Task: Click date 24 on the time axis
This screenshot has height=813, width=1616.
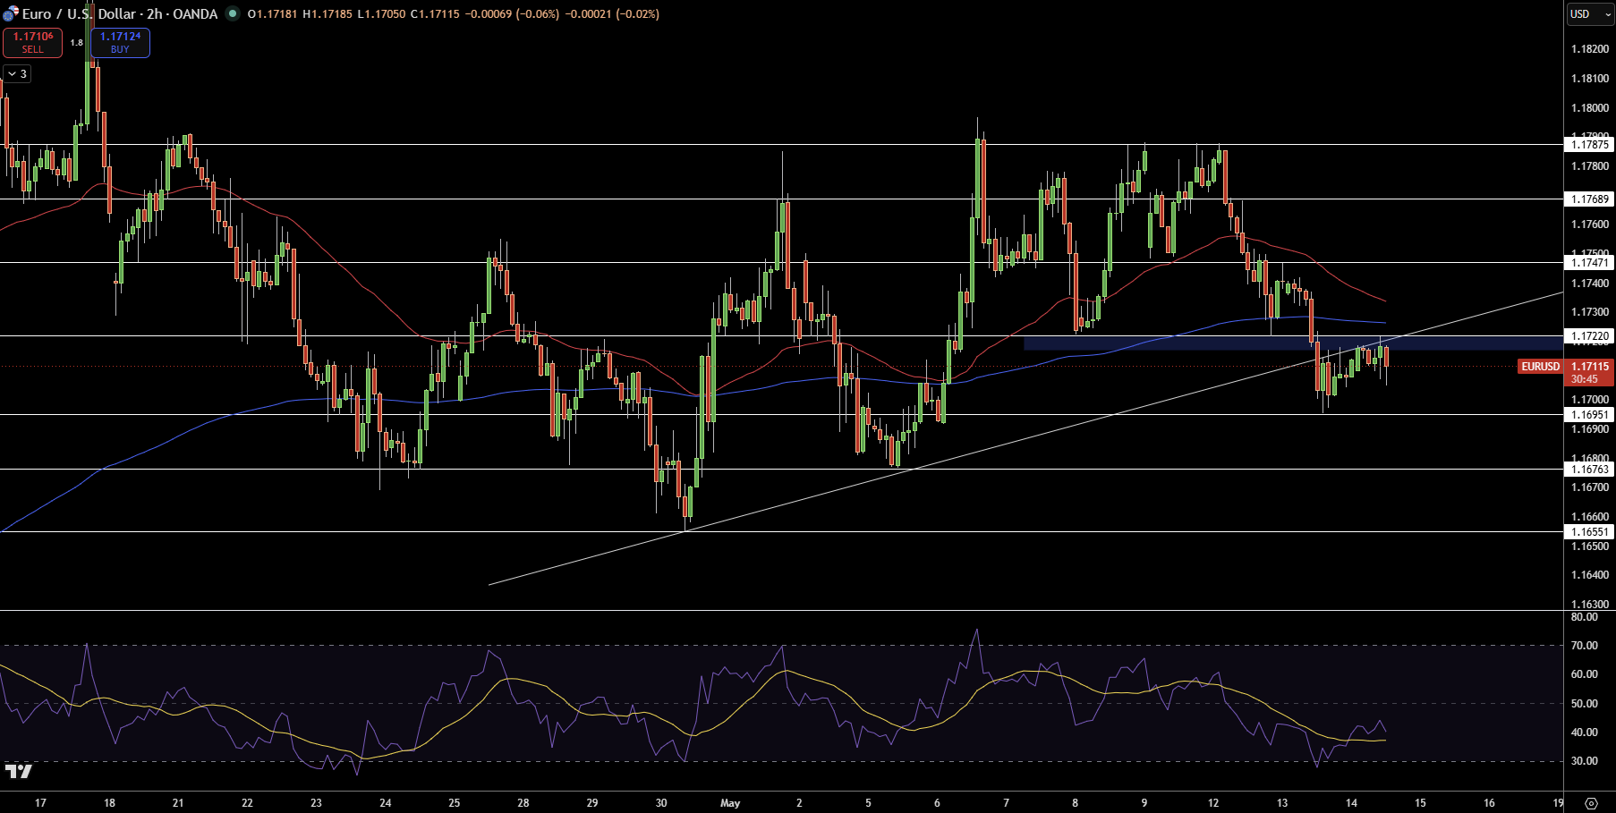Action: point(385,803)
